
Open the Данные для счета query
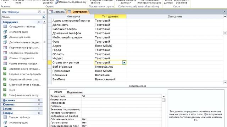click(20, 37)
